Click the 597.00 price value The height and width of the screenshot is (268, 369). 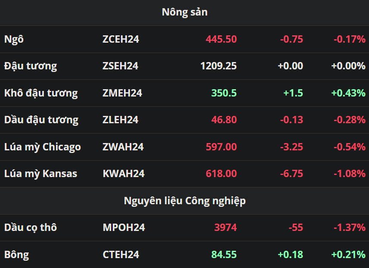(x=221, y=147)
